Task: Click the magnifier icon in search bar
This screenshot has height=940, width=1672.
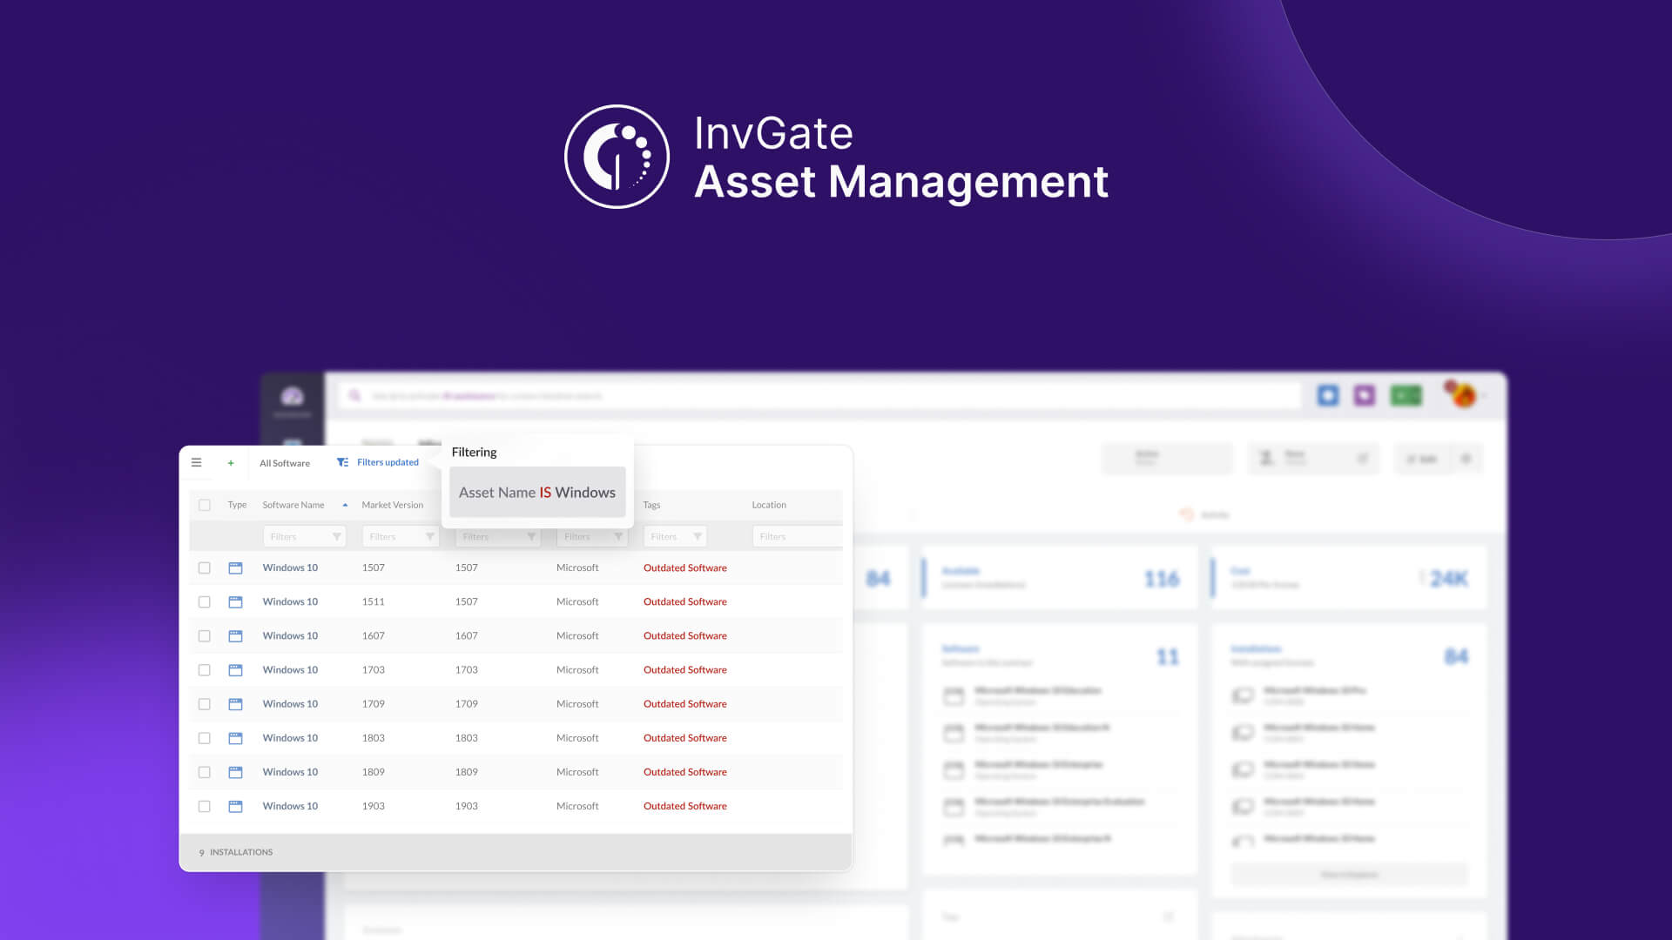Action: (x=354, y=395)
